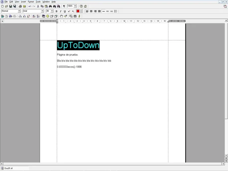Open the Format menu

pos(31,2)
